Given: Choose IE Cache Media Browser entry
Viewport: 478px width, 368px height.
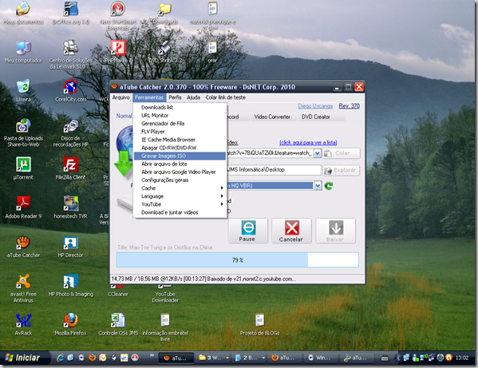Looking at the screenshot, I should 180,140.
